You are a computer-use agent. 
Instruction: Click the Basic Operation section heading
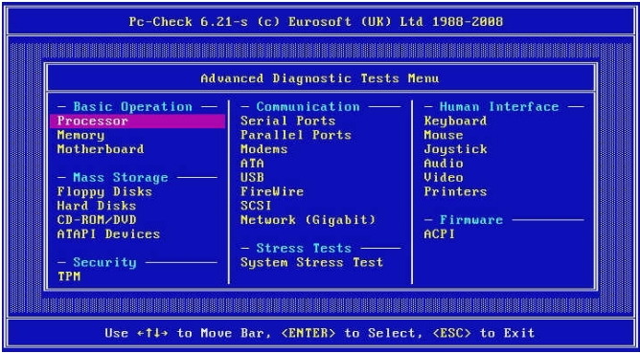pyautogui.click(x=132, y=107)
